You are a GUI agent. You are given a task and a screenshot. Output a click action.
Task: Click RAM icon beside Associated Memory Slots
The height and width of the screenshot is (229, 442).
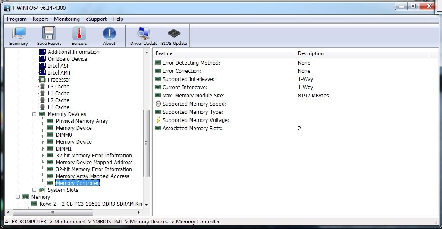click(158, 129)
